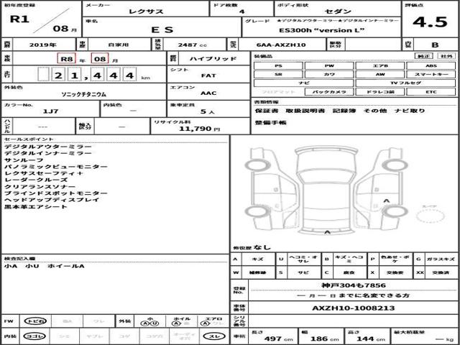Click the AW equipment box
Image resolution: width=460 pixels, height=345 pixels.
coord(380,75)
